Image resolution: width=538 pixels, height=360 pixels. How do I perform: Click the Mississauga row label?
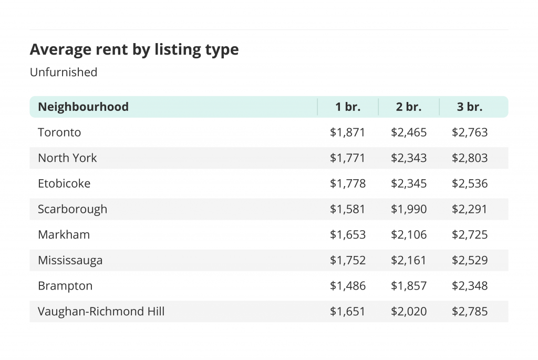[70, 261]
